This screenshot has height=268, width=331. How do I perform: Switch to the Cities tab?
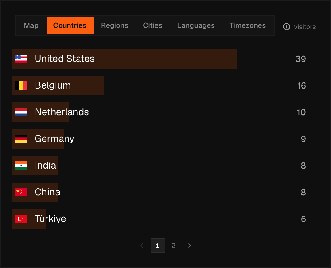pos(153,25)
